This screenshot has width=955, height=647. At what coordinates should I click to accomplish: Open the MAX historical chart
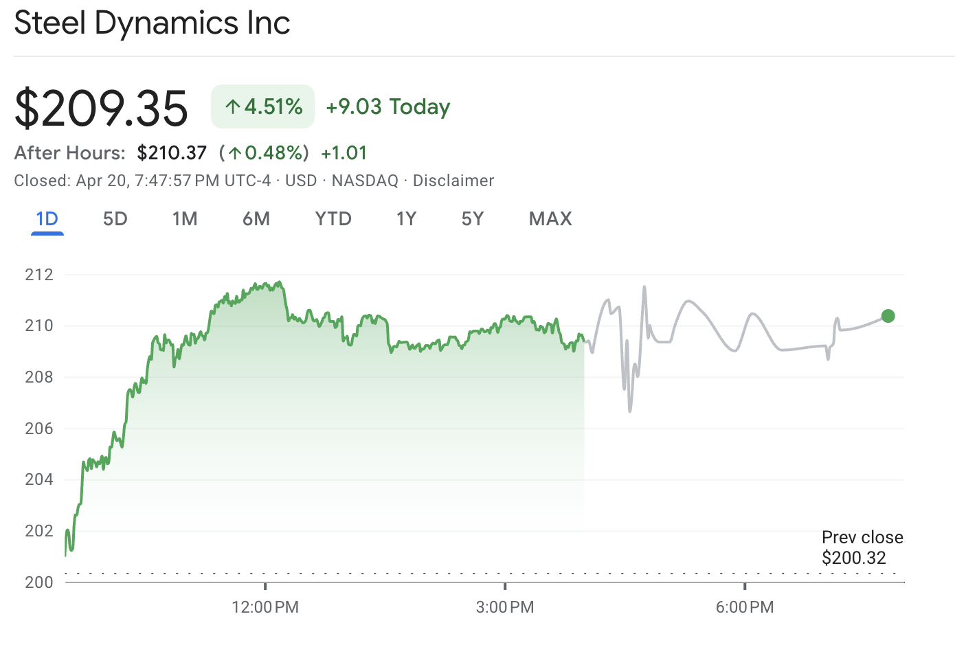pos(550,218)
